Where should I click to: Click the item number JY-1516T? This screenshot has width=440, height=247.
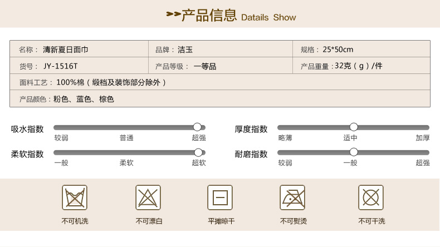pyautogui.click(x=60, y=66)
